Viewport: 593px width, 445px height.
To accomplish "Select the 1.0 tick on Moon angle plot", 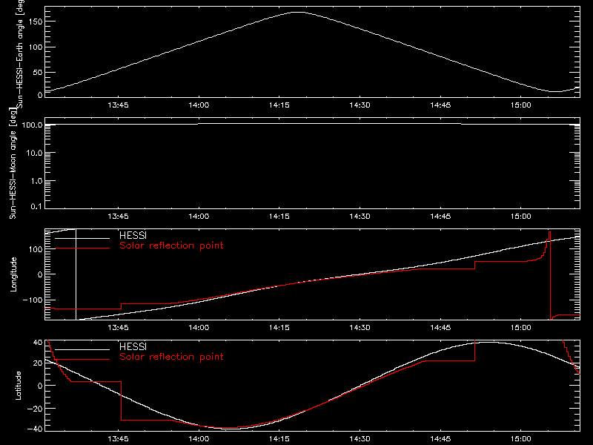I will (36, 181).
